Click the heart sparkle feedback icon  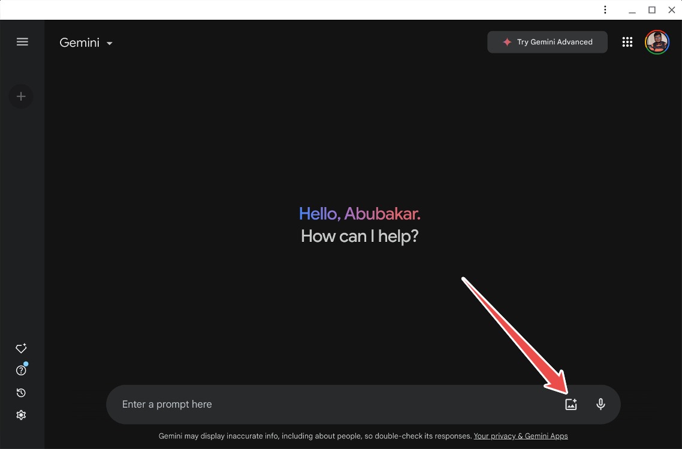(x=21, y=348)
